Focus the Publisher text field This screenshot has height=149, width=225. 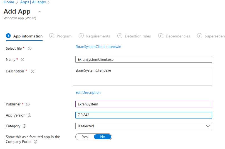144,104
